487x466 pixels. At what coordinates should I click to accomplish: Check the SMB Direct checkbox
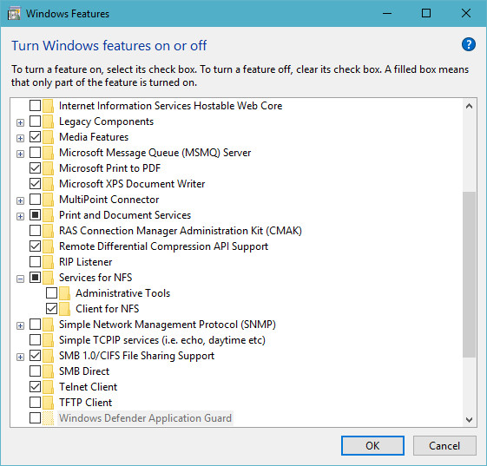35,371
